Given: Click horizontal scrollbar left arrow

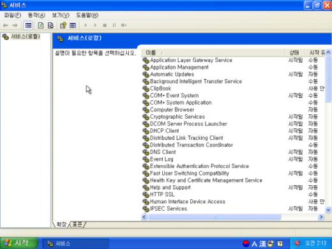Looking at the screenshot, I should coord(144,217).
